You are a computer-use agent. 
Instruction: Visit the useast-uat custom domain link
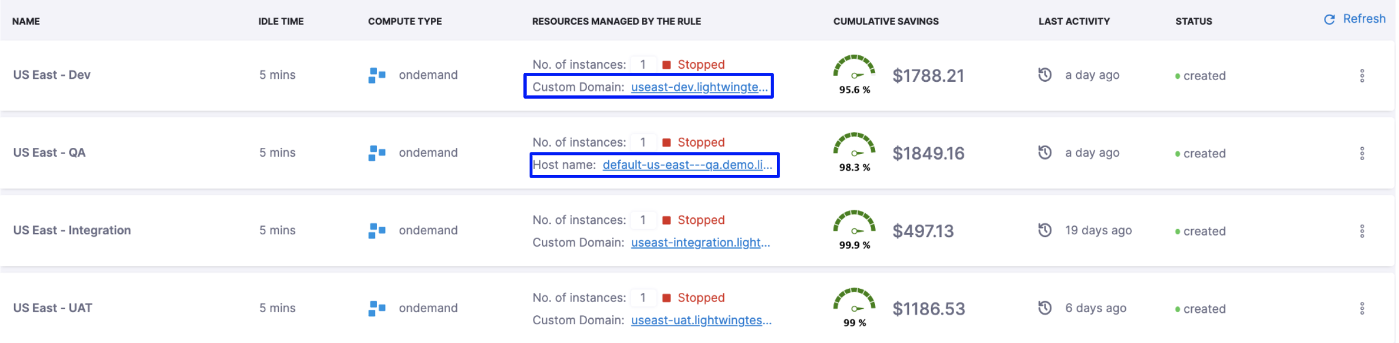pos(701,320)
